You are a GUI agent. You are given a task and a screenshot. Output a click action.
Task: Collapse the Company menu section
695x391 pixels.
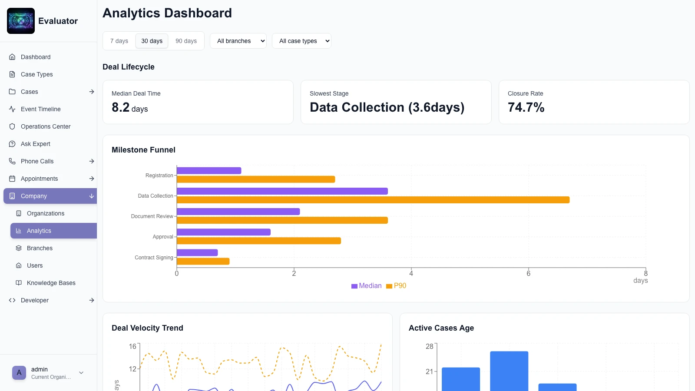[x=92, y=196]
